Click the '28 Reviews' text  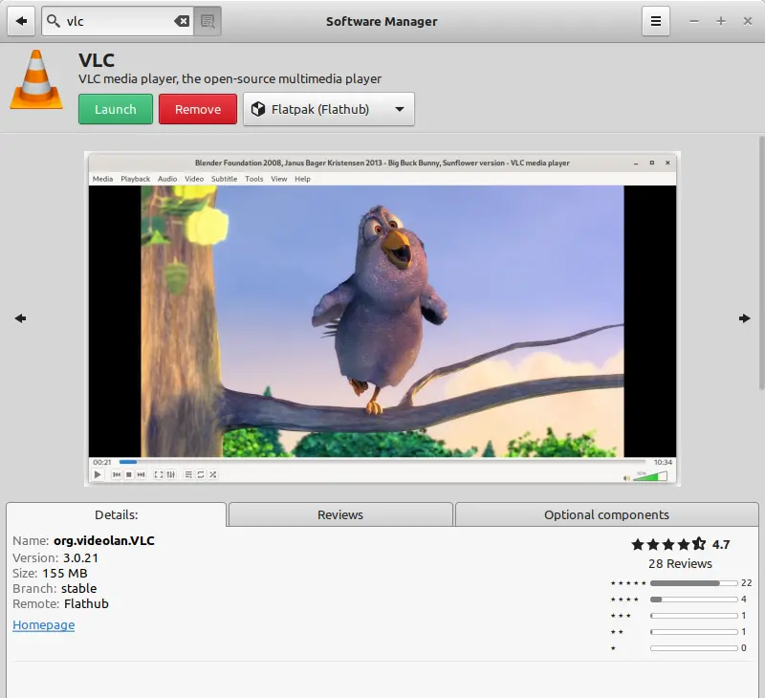pos(680,563)
